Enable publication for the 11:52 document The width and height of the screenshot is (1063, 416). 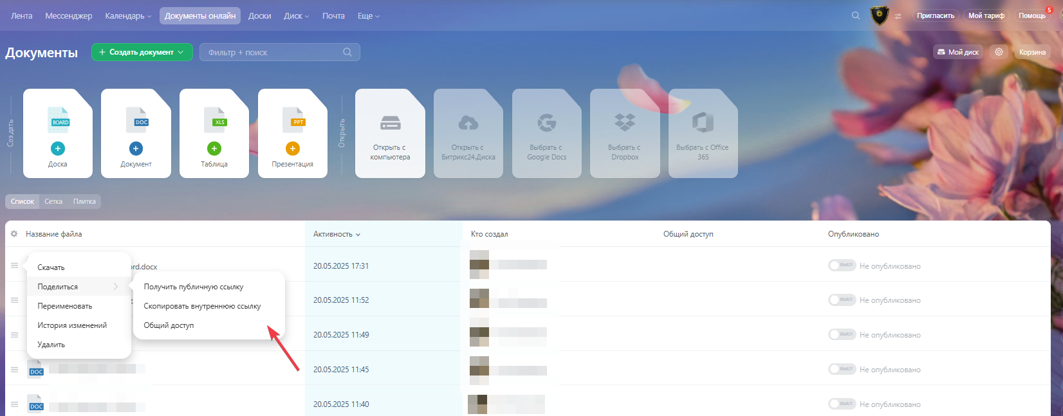tap(842, 300)
